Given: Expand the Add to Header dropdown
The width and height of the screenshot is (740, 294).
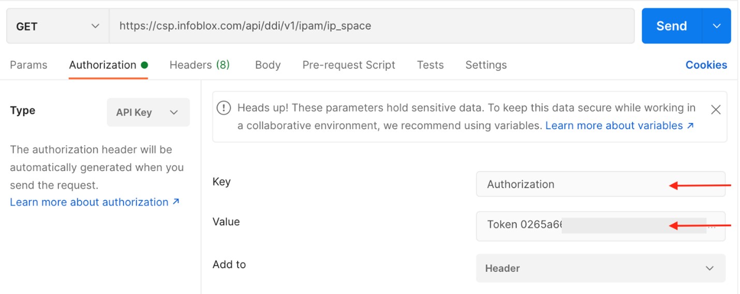Looking at the screenshot, I should [600, 268].
